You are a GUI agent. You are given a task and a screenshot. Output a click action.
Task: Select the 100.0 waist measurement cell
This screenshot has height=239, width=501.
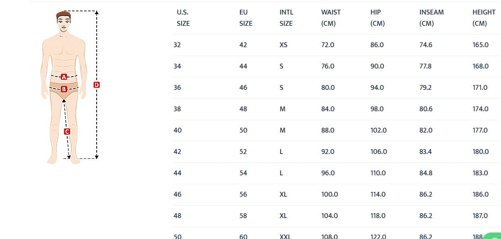329,194
